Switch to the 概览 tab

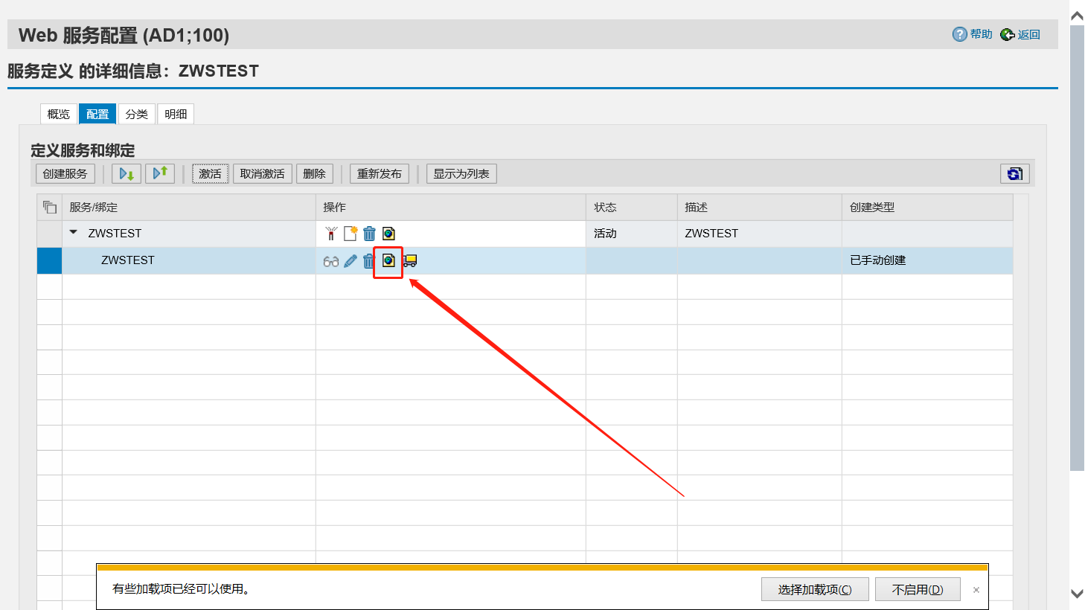(x=58, y=113)
